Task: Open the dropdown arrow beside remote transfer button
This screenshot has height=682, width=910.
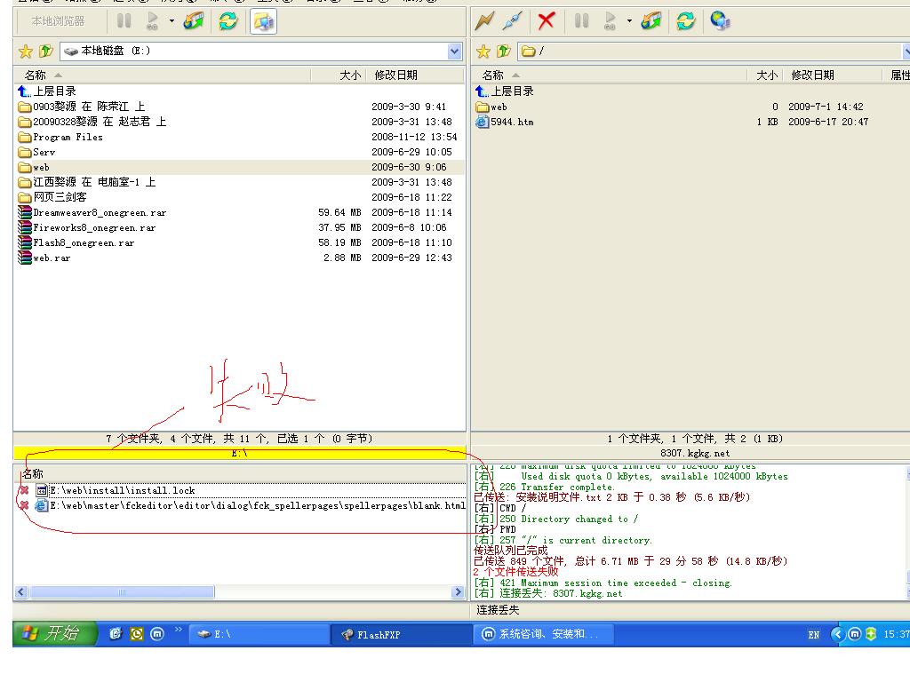Action: pos(629,20)
